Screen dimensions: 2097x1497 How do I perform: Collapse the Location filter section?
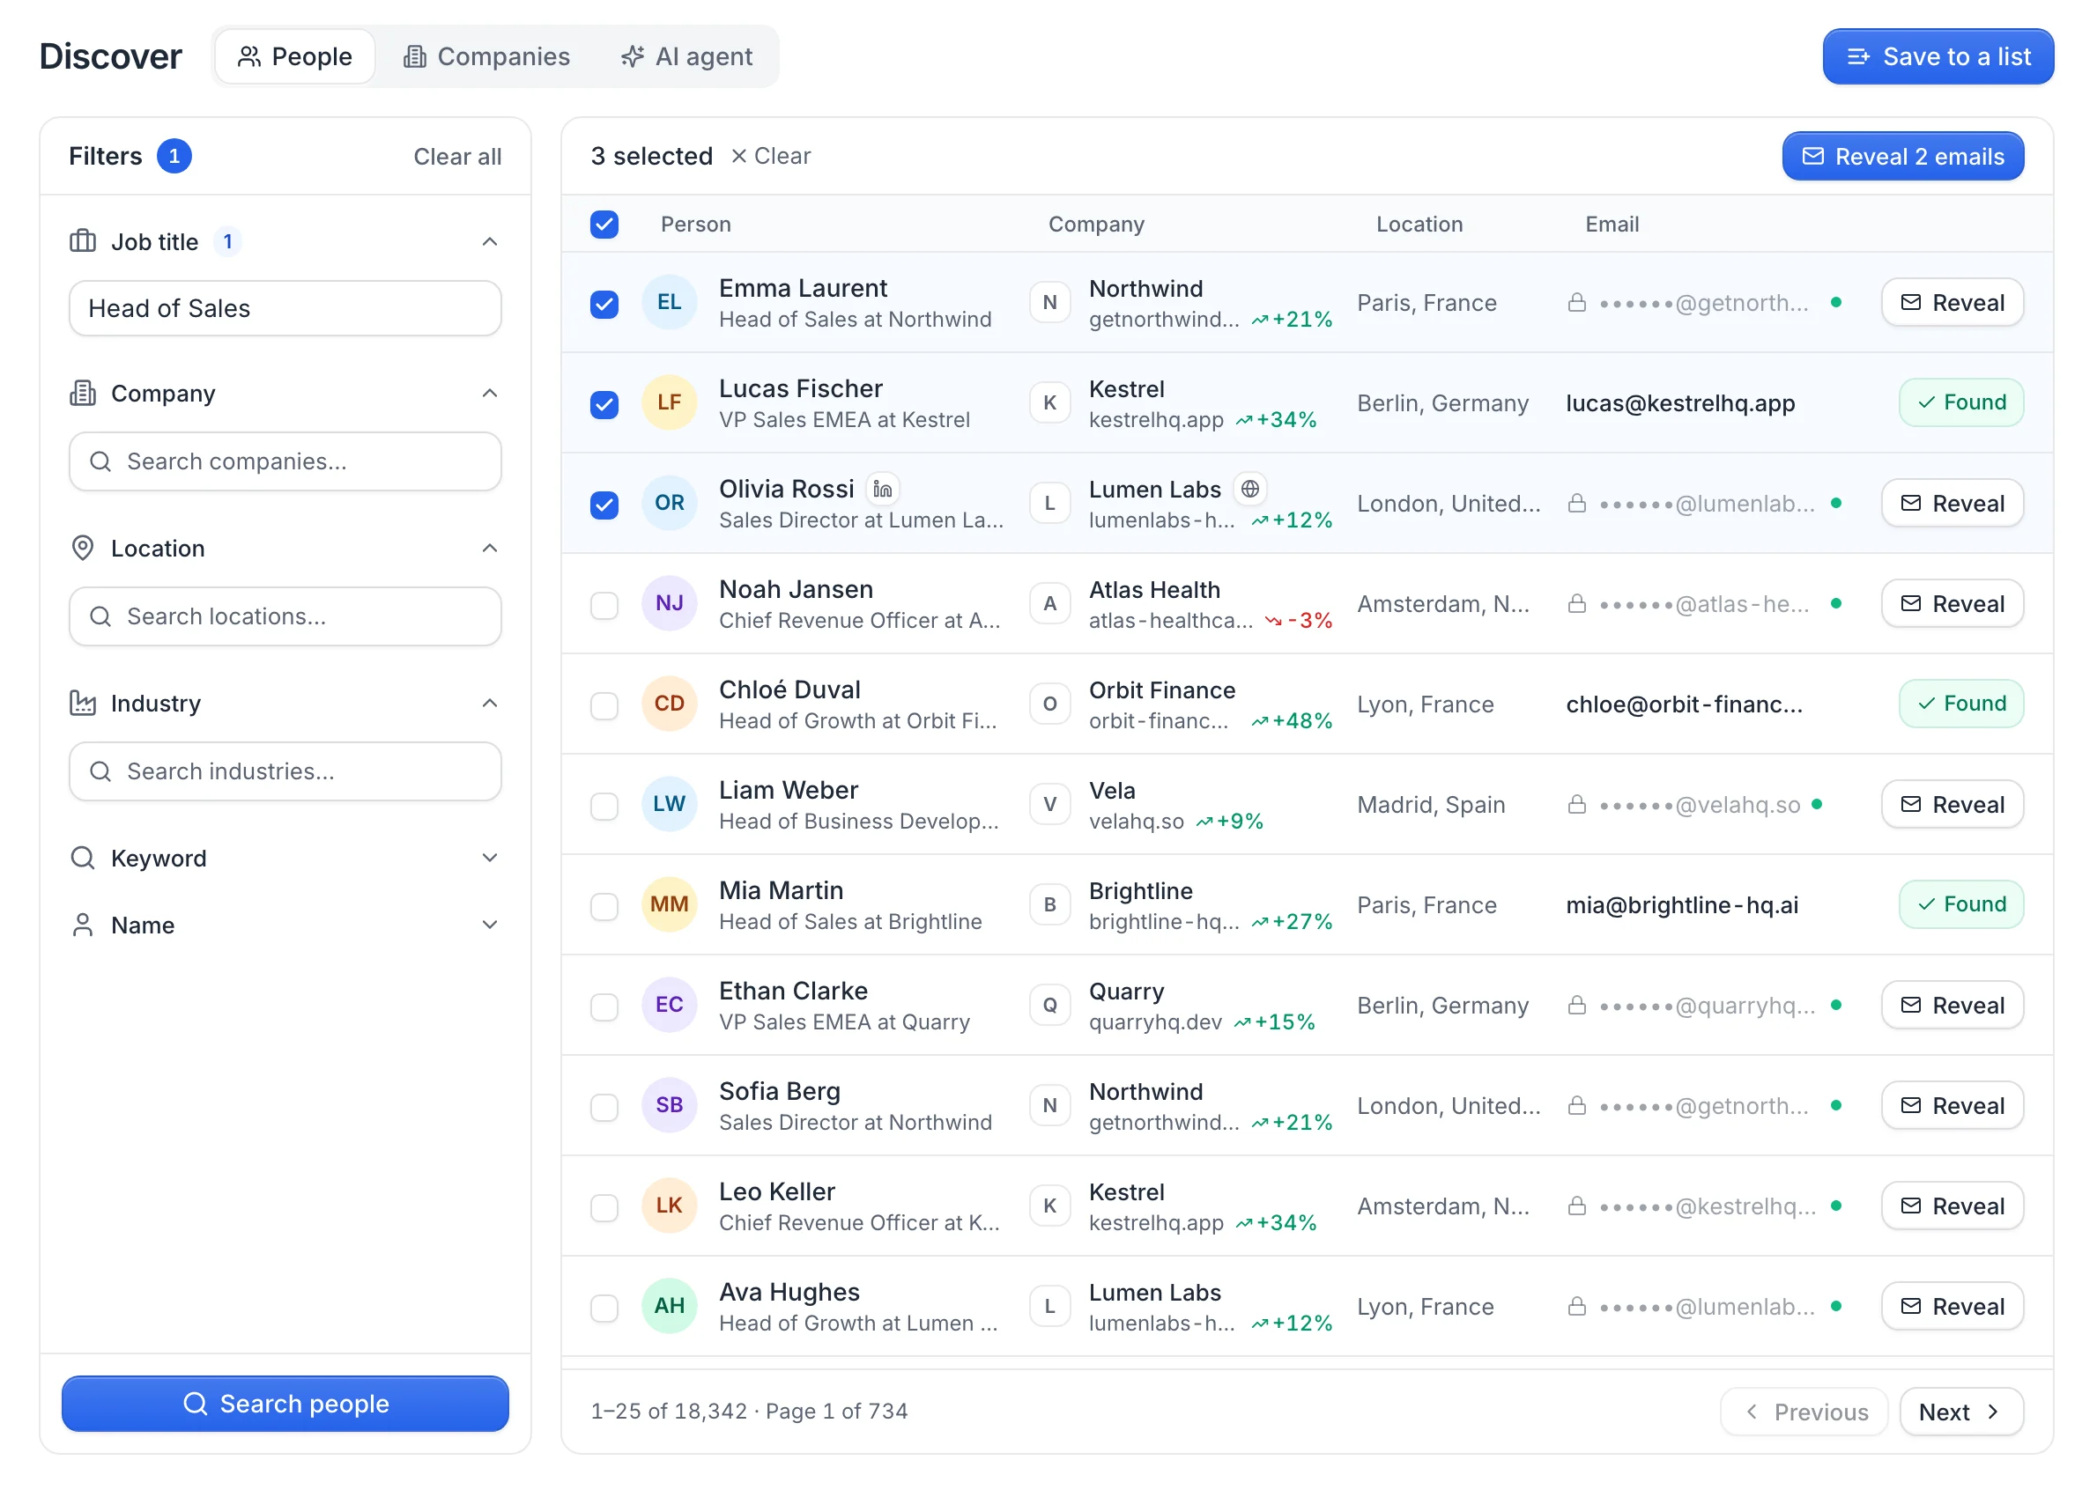click(x=490, y=549)
